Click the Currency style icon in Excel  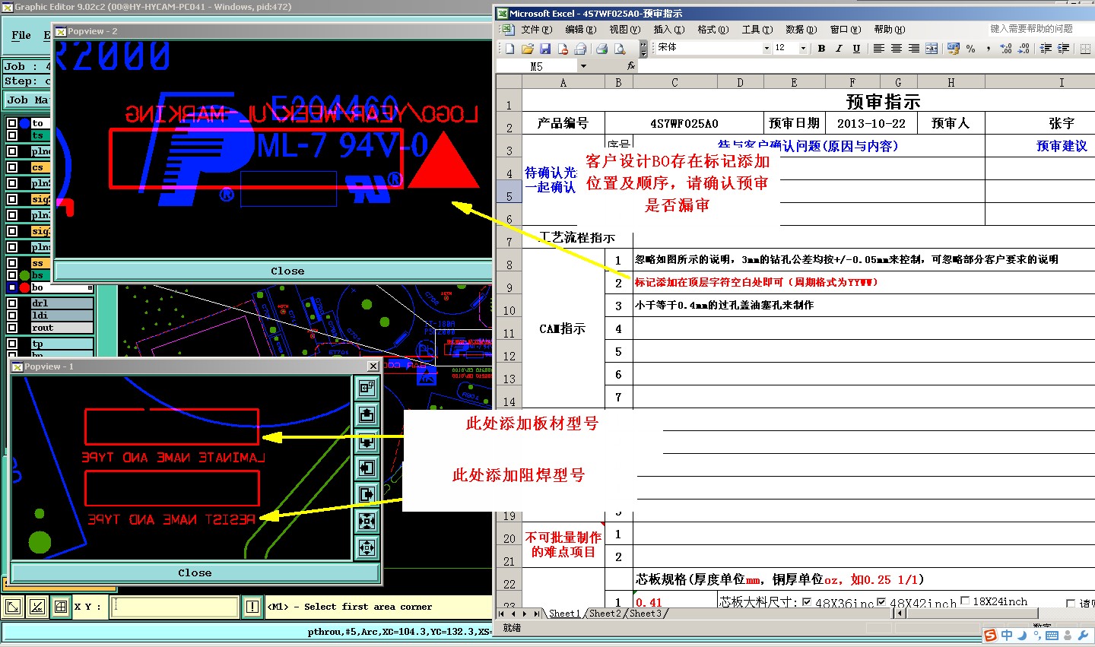(x=953, y=49)
